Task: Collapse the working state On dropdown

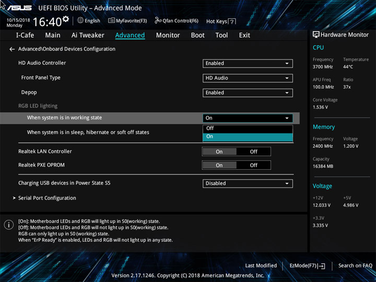Action: [248, 118]
